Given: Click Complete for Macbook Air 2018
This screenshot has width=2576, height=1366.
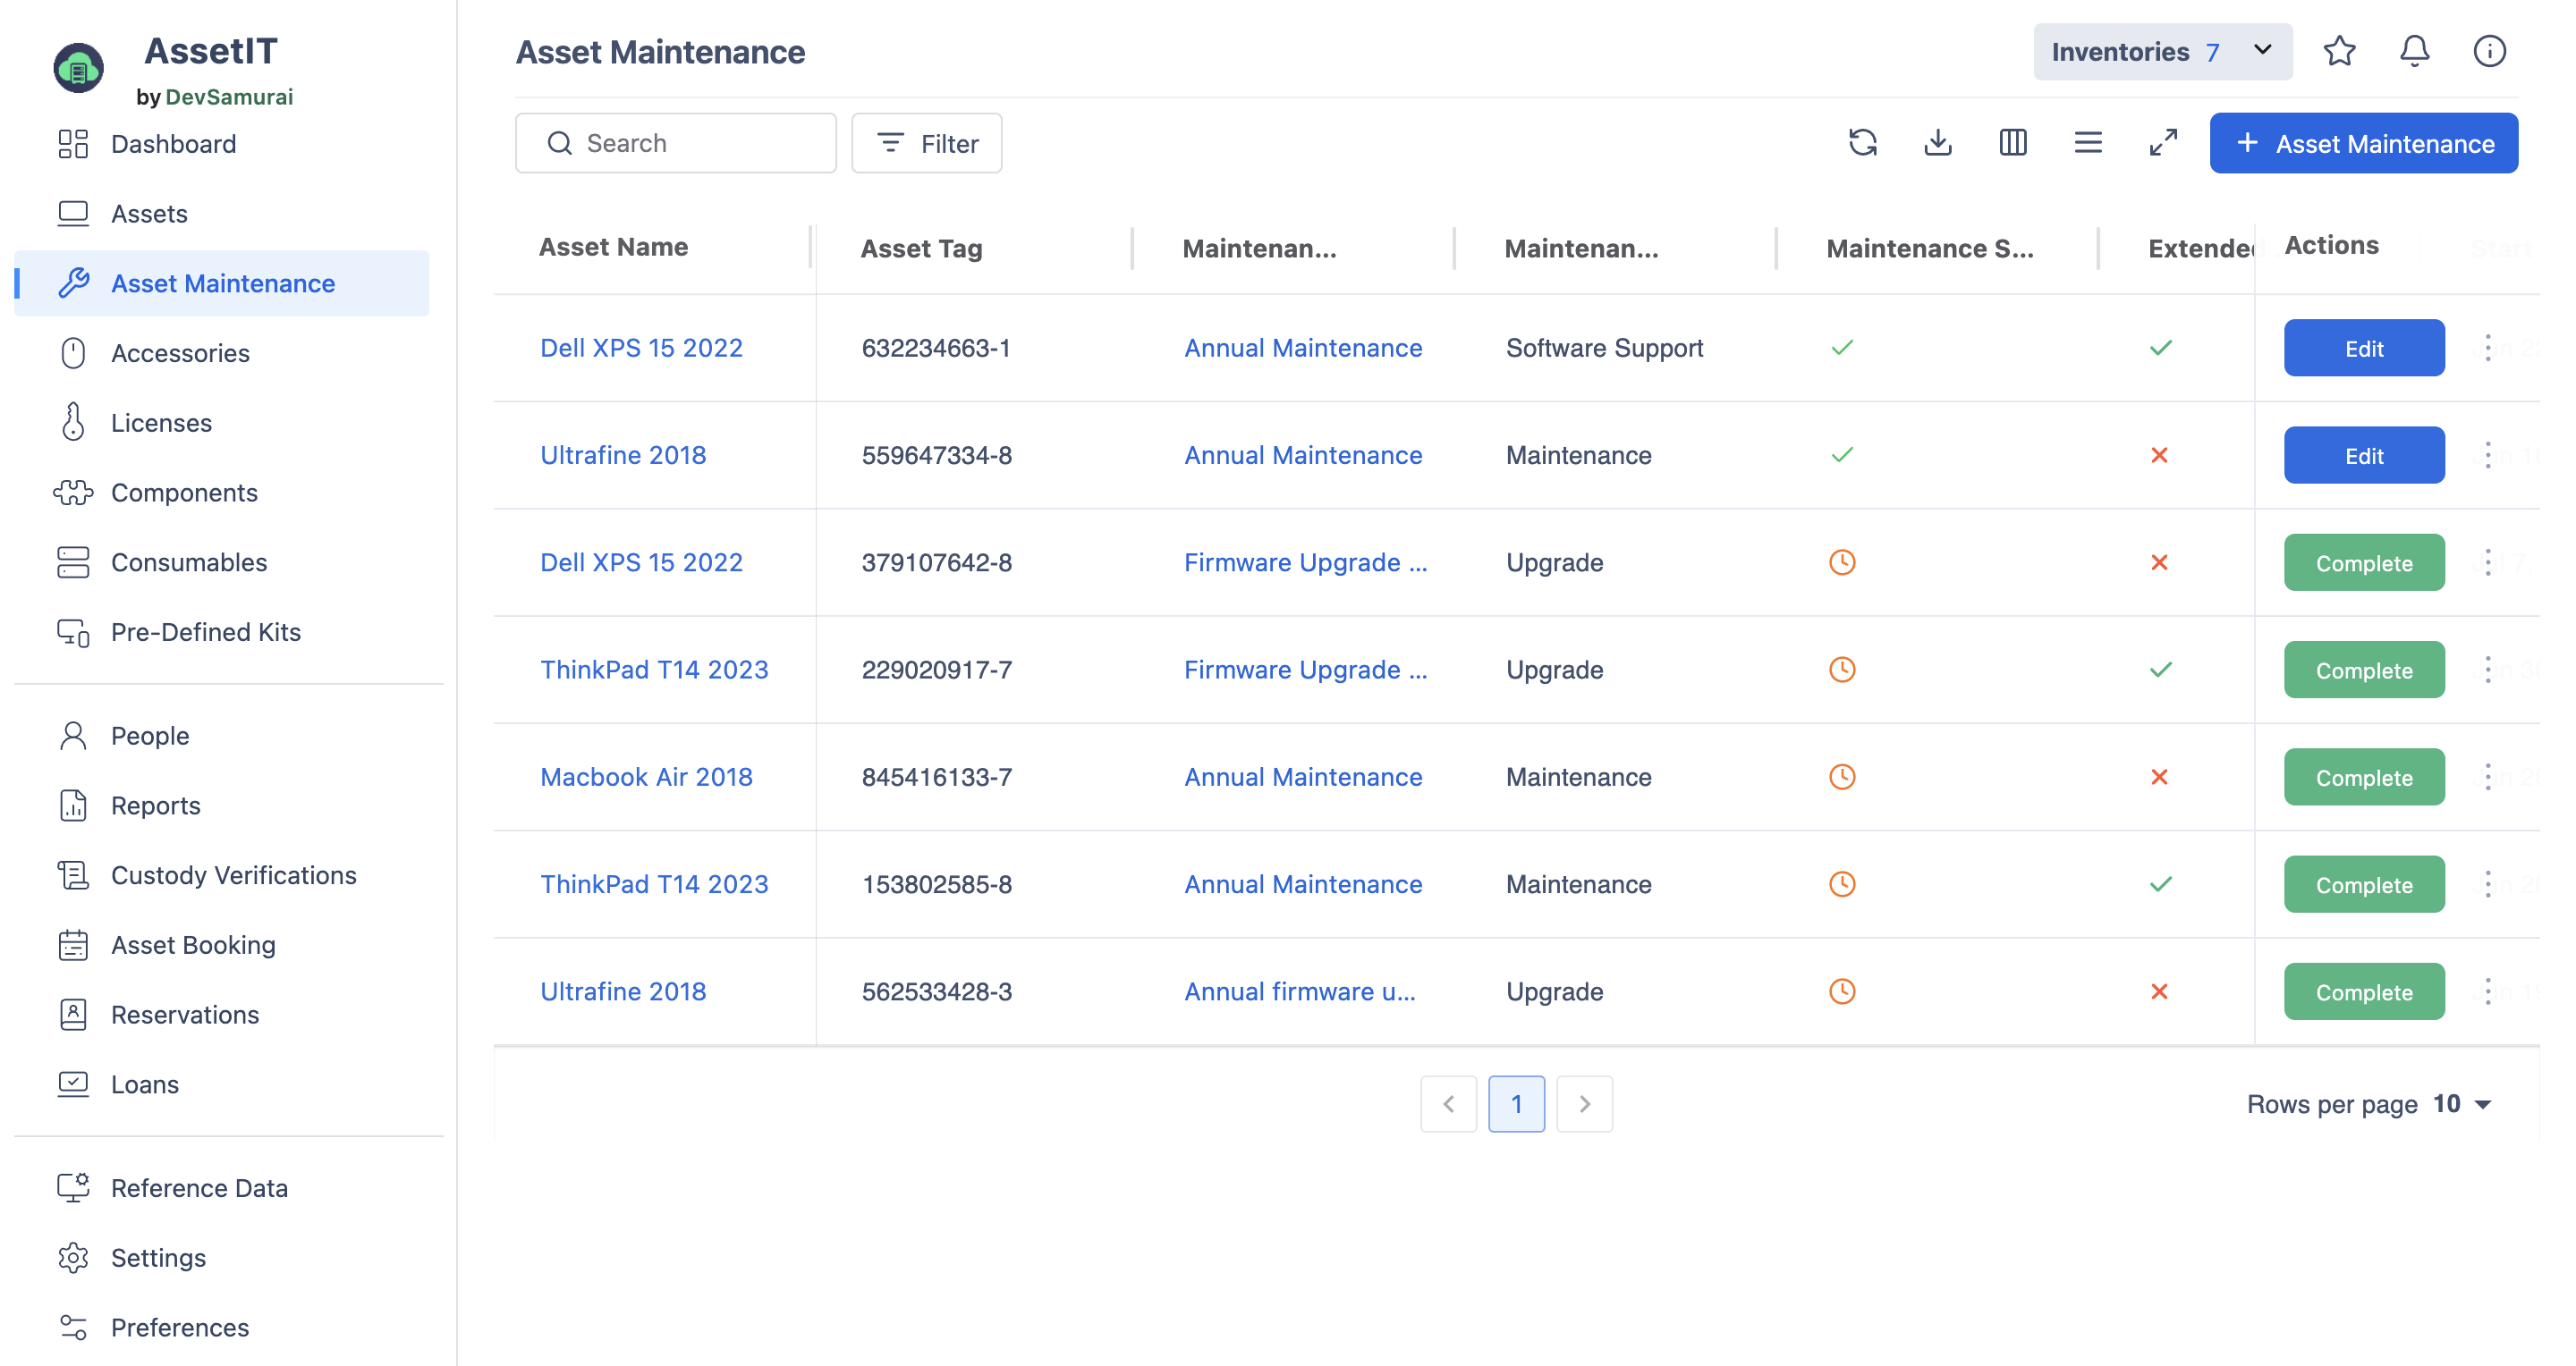Looking at the screenshot, I should (2364, 777).
